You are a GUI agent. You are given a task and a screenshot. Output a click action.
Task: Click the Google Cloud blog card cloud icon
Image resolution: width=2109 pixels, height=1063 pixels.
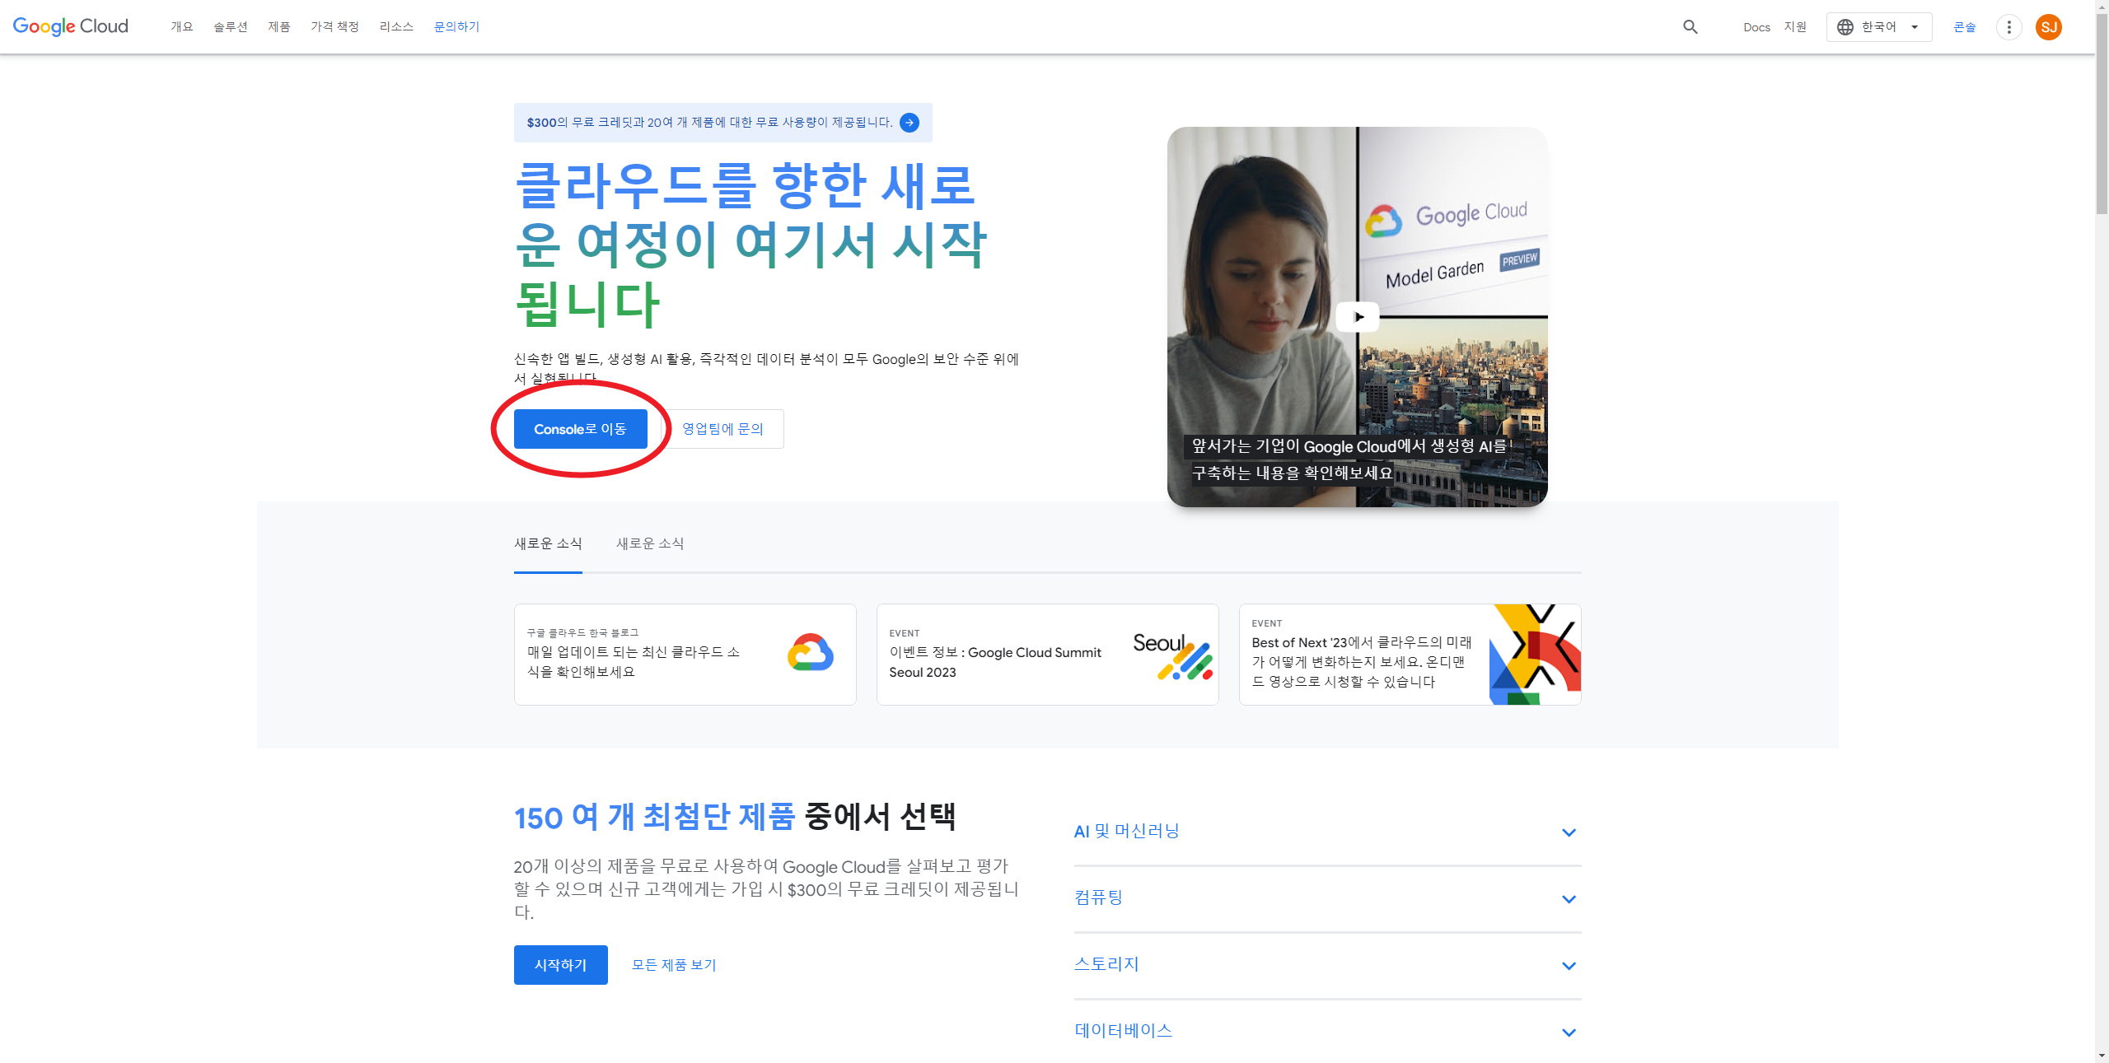[x=810, y=653]
